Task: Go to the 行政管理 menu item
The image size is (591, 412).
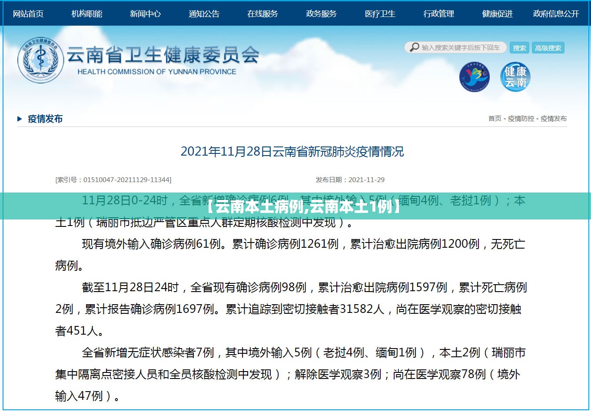Action: [439, 14]
